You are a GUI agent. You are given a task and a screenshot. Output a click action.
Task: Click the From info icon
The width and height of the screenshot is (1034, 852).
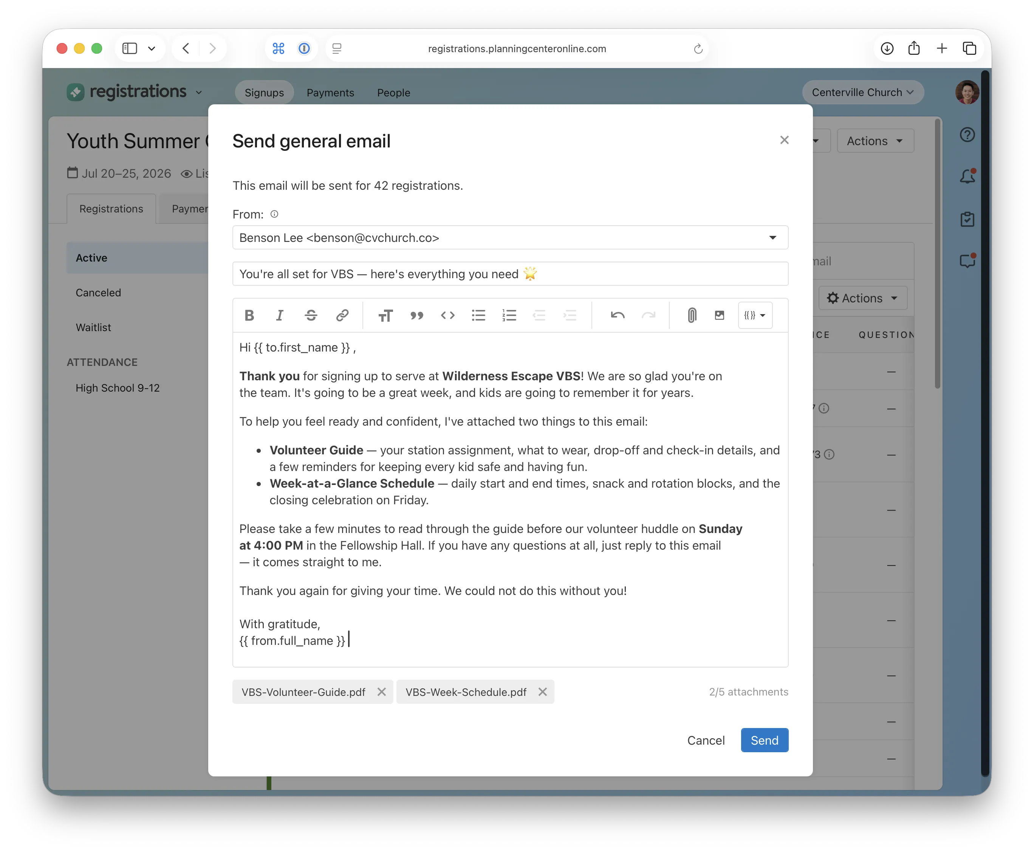point(274,214)
